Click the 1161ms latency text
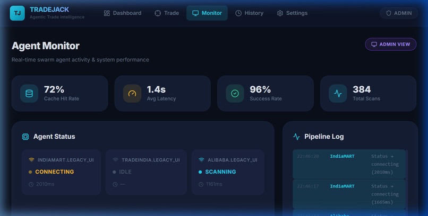 215,184
